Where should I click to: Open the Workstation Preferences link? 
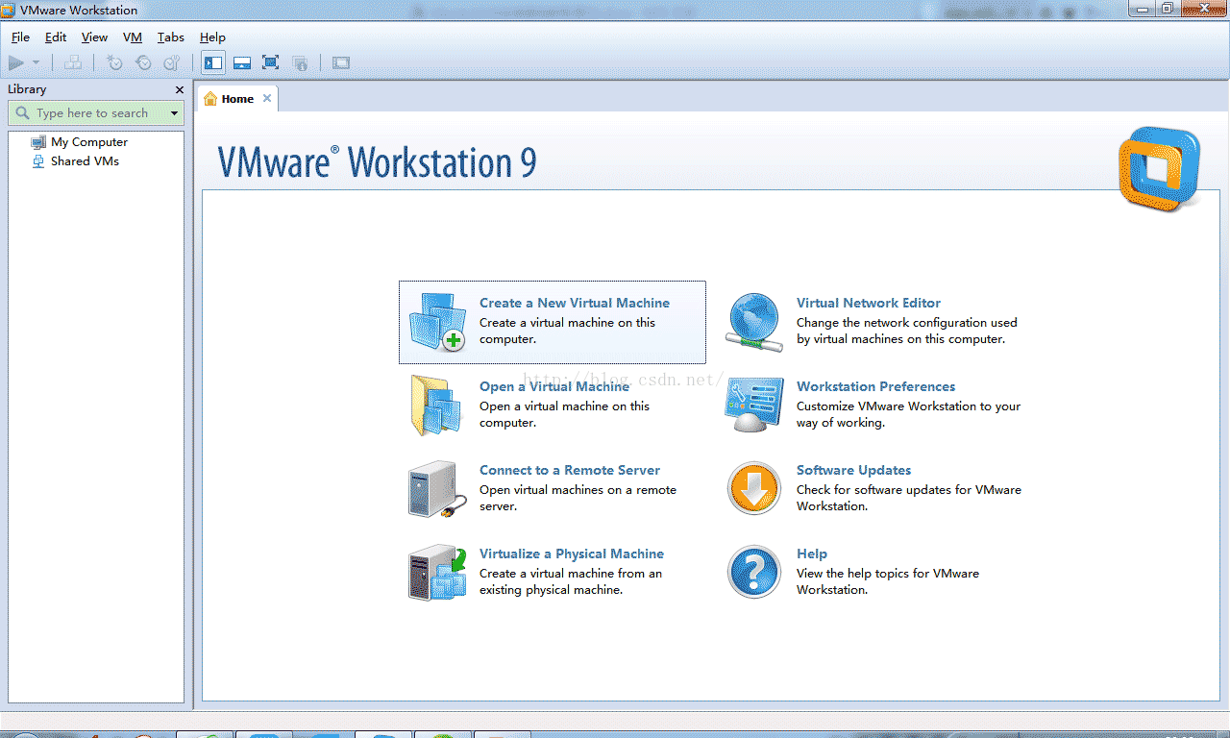pos(876,386)
